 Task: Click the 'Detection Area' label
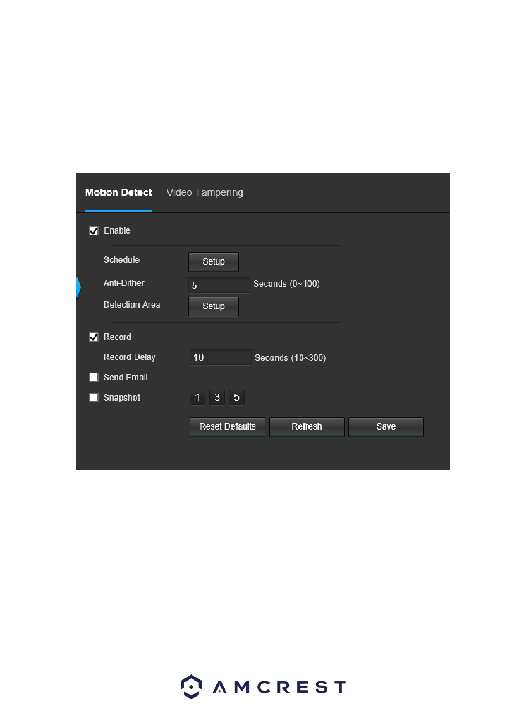[x=132, y=305]
